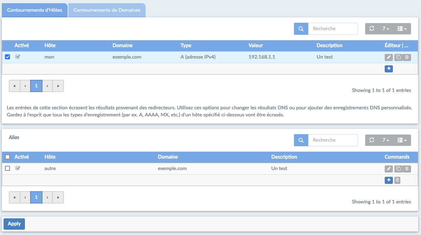
Task: Click 'Un test' description in 'autre' row
Action: [x=279, y=169]
